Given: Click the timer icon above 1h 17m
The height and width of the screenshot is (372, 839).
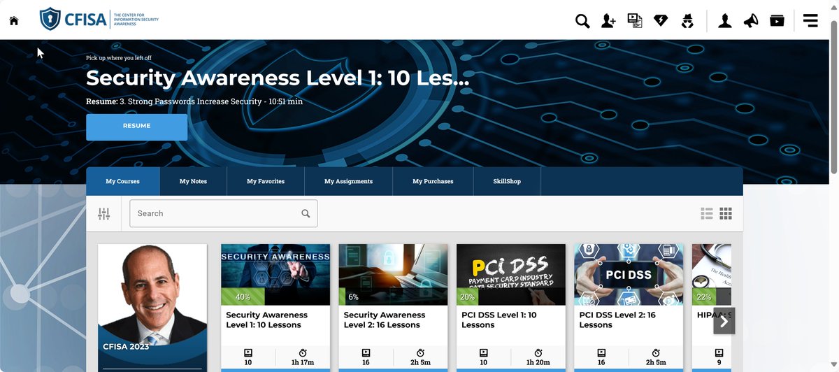Looking at the screenshot, I should click(303, 352).
